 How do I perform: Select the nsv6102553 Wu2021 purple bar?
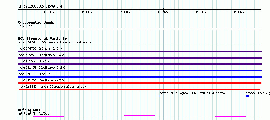coord(140,64)
